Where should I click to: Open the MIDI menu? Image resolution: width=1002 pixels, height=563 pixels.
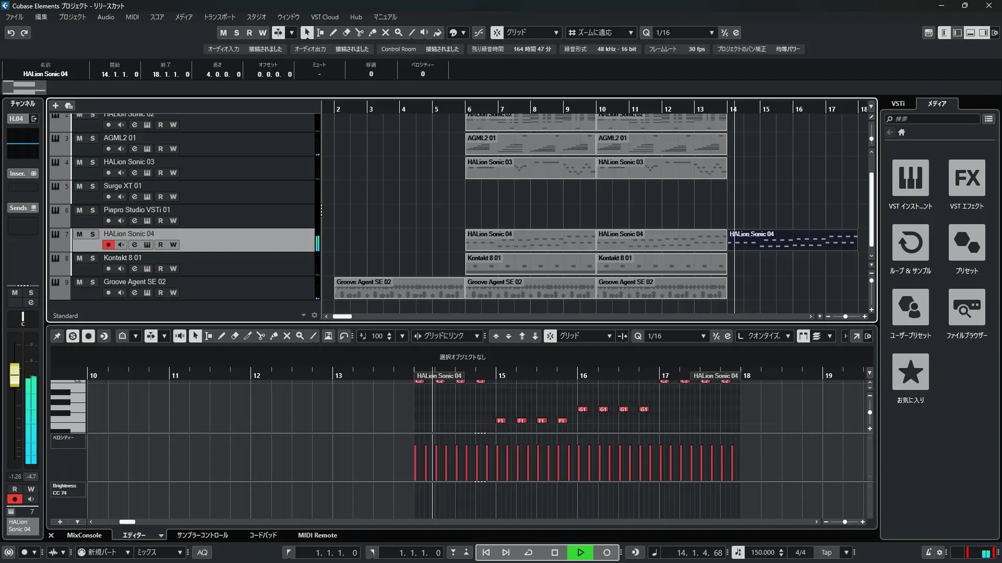pyautogui.click(x=132, y=17)
